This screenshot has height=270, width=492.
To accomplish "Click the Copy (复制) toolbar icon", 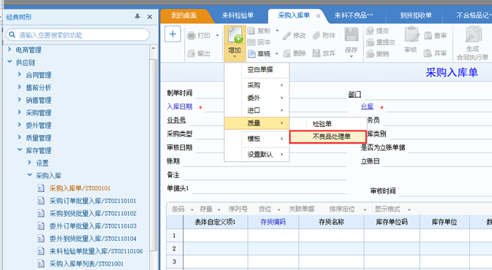I will [x=251, y=31].
